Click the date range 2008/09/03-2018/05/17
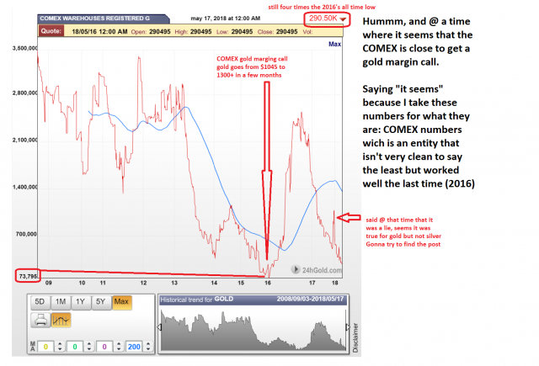 (x=310, y=299)
